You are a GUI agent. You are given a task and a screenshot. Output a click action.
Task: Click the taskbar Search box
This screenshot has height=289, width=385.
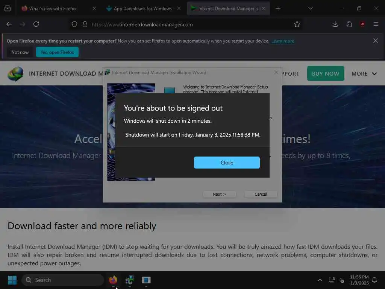coord(63,280)
